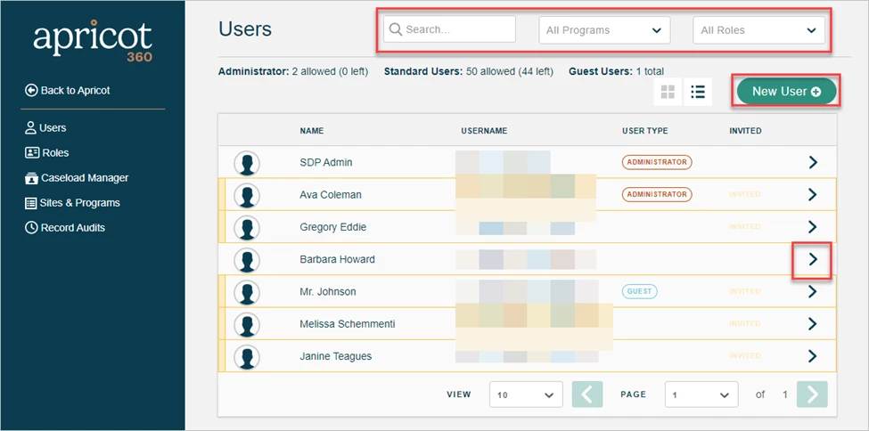Screen dimensions: 869x431
Task: Sort by USERNAME column header
Action: [484, 131]
